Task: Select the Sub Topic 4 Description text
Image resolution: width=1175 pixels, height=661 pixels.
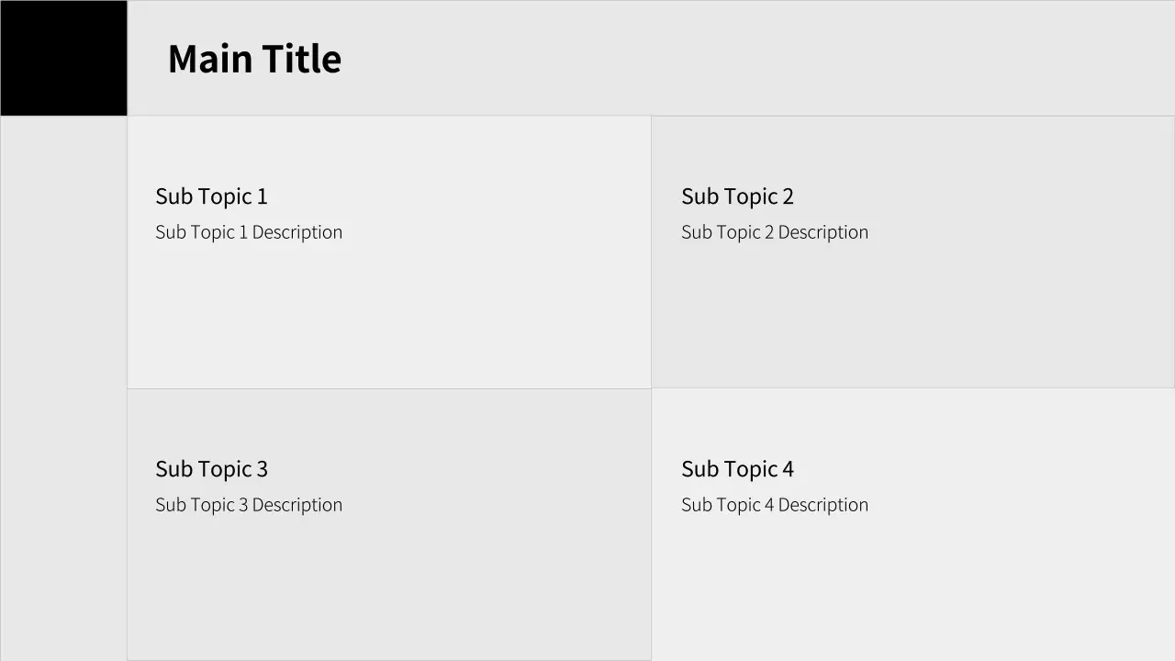Action: (x=775, y=505)
